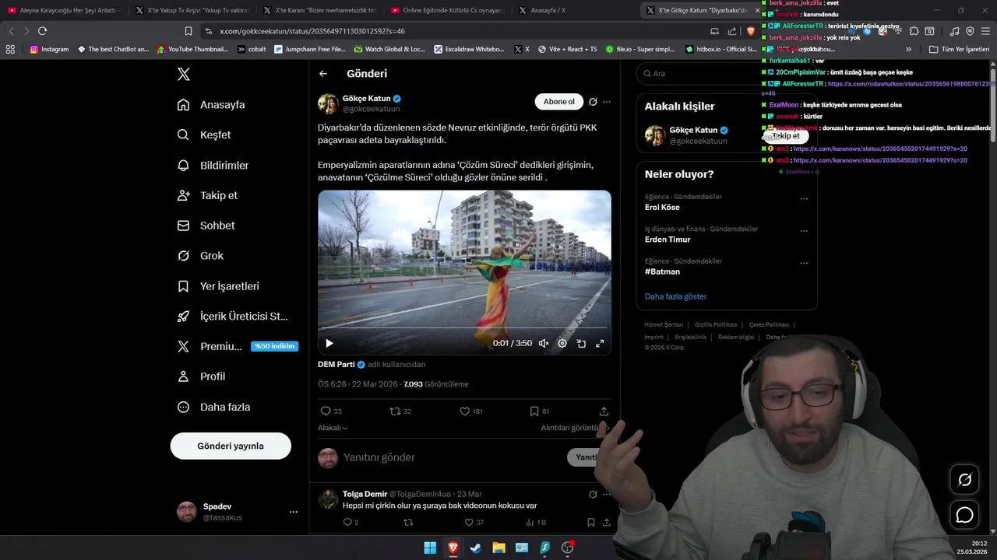Open options for Erol Köse trend
This screenshot has height=560, width=997.
[804, 198]
